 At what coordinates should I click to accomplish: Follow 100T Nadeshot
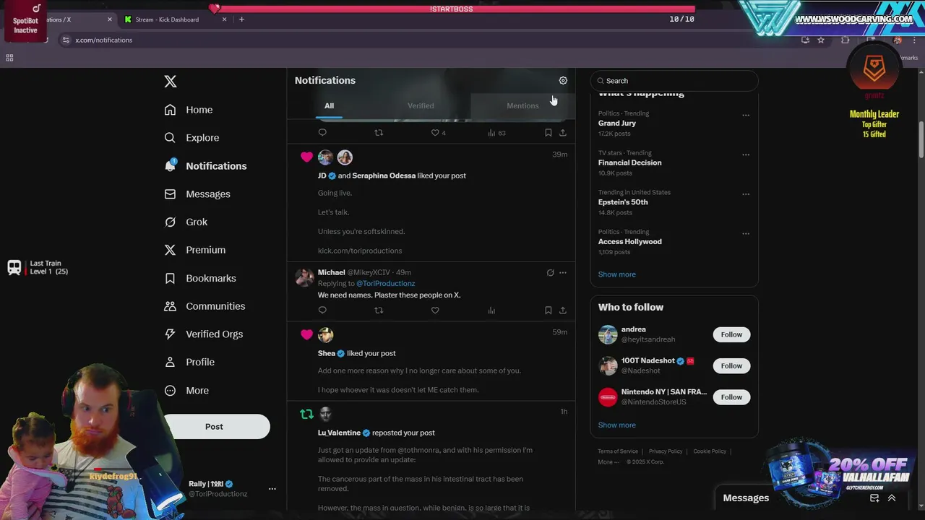[731, 366]
